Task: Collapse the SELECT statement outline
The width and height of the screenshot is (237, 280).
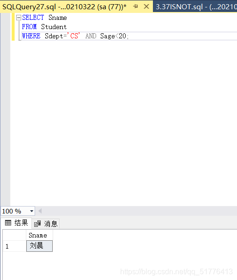Action: (18, 18)
